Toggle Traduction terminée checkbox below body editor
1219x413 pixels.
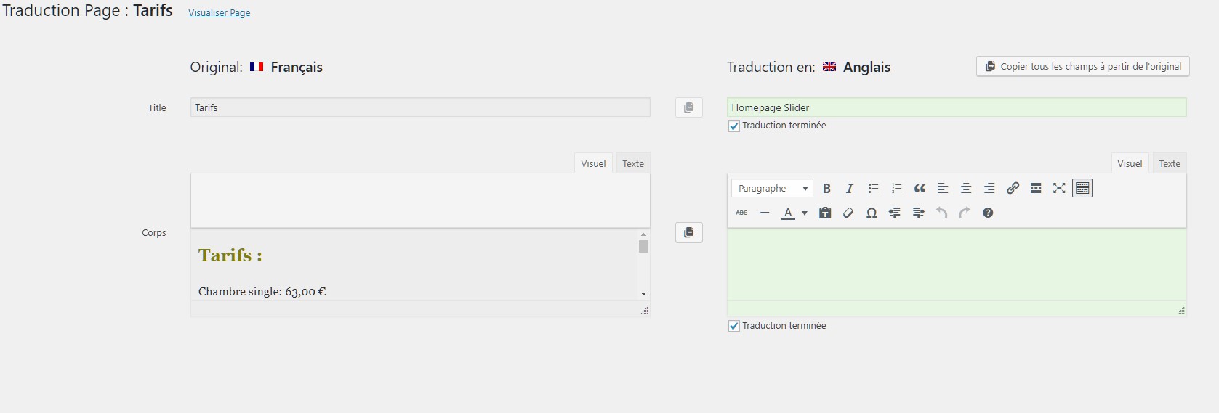coord(734,327)
